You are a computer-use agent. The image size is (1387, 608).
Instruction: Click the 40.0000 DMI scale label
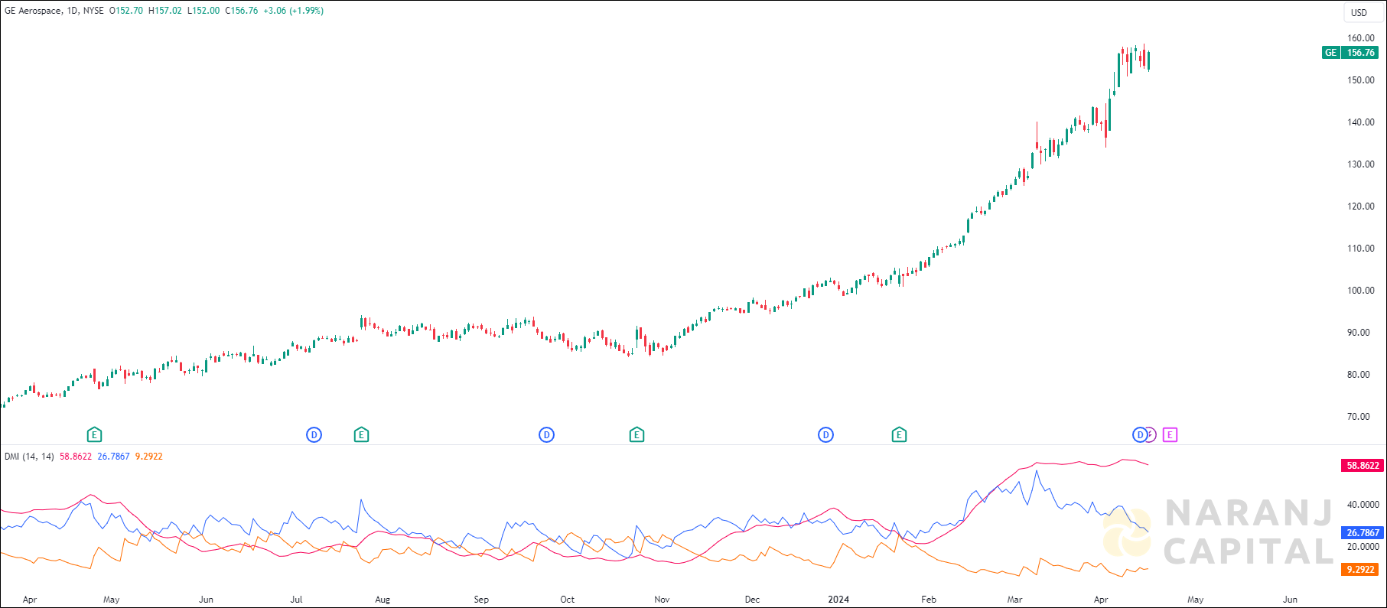1363,505
